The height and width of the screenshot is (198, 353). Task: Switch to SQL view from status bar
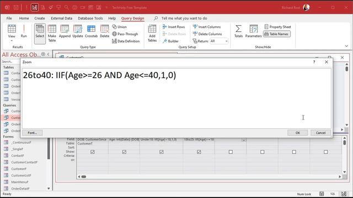click(x=333, y=194)
